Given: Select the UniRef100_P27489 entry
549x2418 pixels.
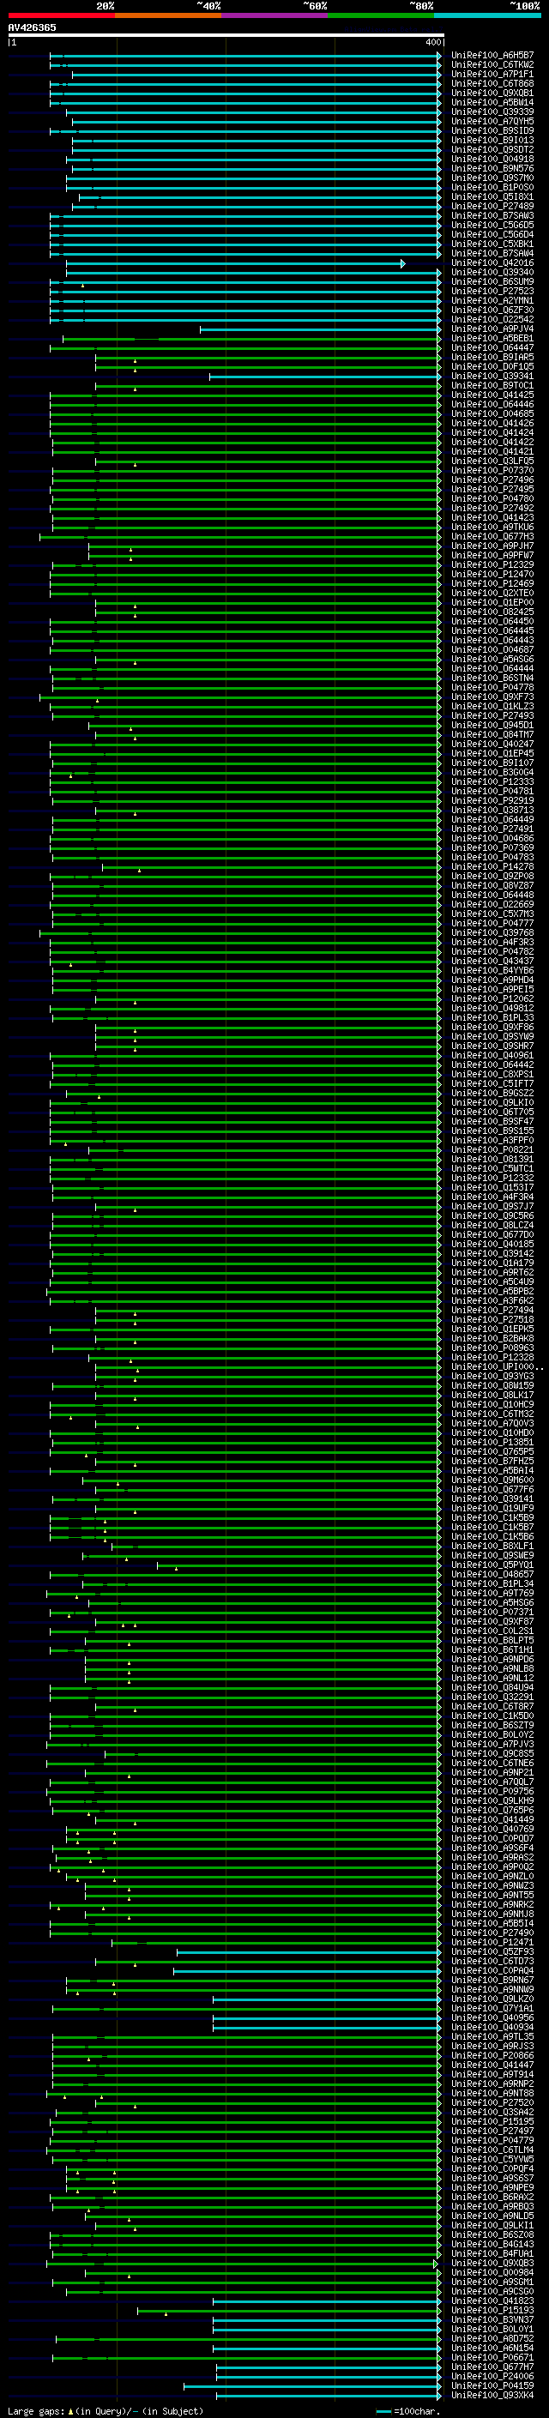Looking at the screenshot, I should (x=492, y=207).
